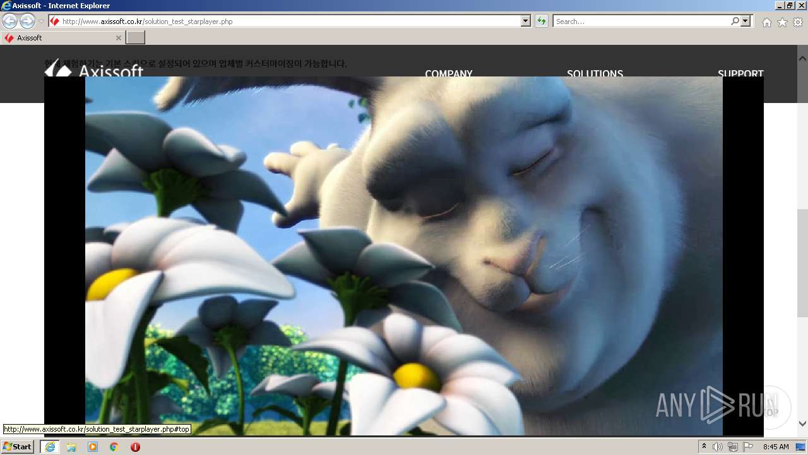Open Internet Explorer from taskbar

tap(50, 447)
